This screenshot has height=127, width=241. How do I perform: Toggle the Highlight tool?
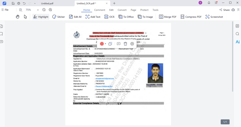click(x=41, y=17)
